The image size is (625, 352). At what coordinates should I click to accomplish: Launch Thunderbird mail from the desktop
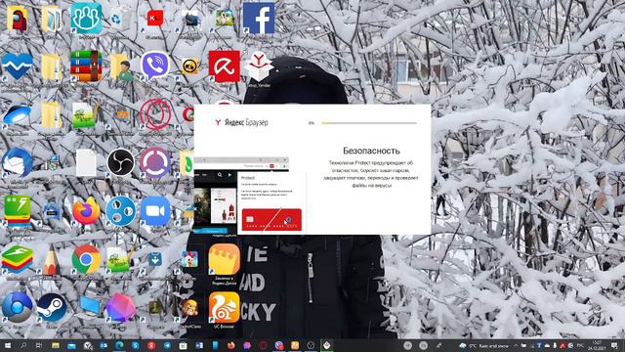point(18,162)
